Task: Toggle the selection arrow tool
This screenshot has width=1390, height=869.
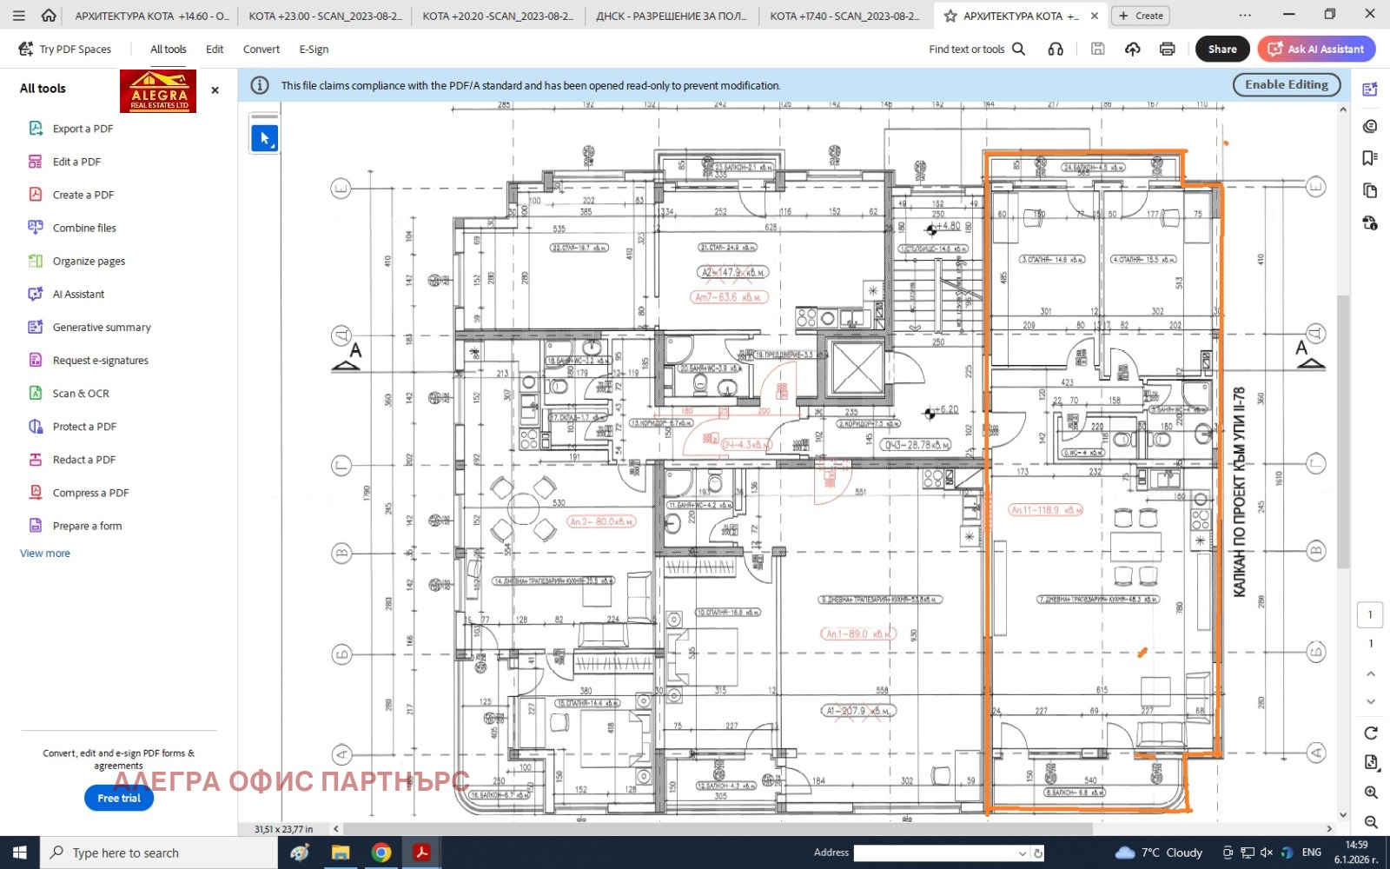Action: click(264, 138)
